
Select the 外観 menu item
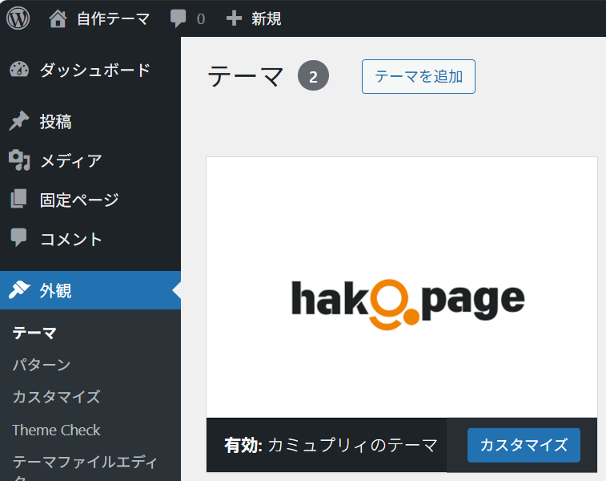pos(56,291)
